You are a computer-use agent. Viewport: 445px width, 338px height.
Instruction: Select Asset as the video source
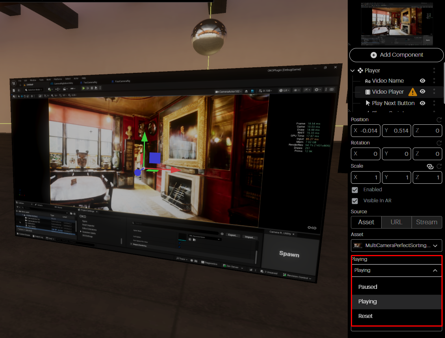click(366, 222)
